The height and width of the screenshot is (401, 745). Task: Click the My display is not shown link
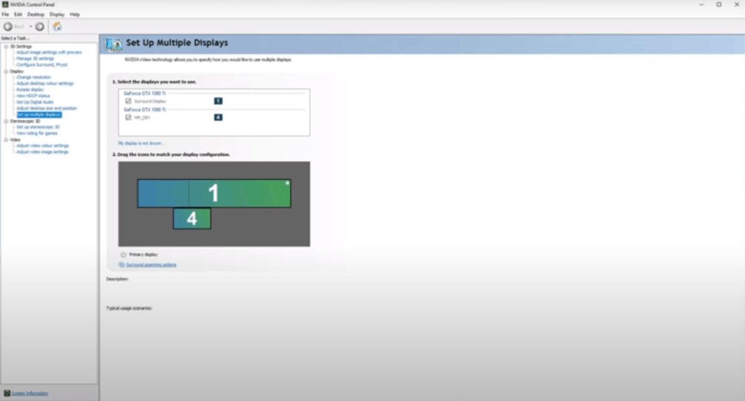[141, 143]
